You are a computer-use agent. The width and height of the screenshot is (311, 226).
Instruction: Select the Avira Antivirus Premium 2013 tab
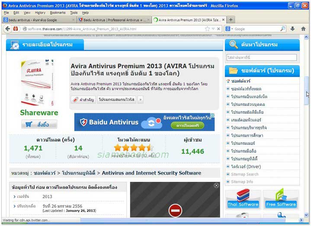pos(189,20)
